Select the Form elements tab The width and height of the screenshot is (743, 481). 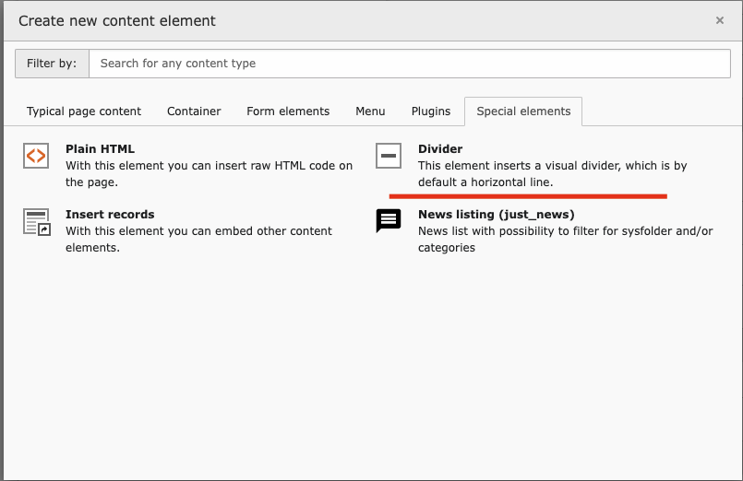(288, 111)
